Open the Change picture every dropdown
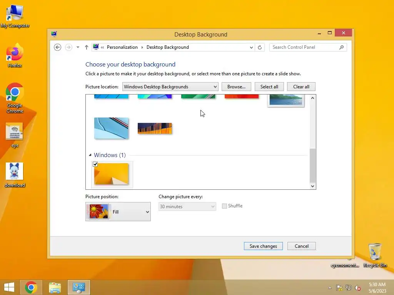 click(x=187, y=206)
